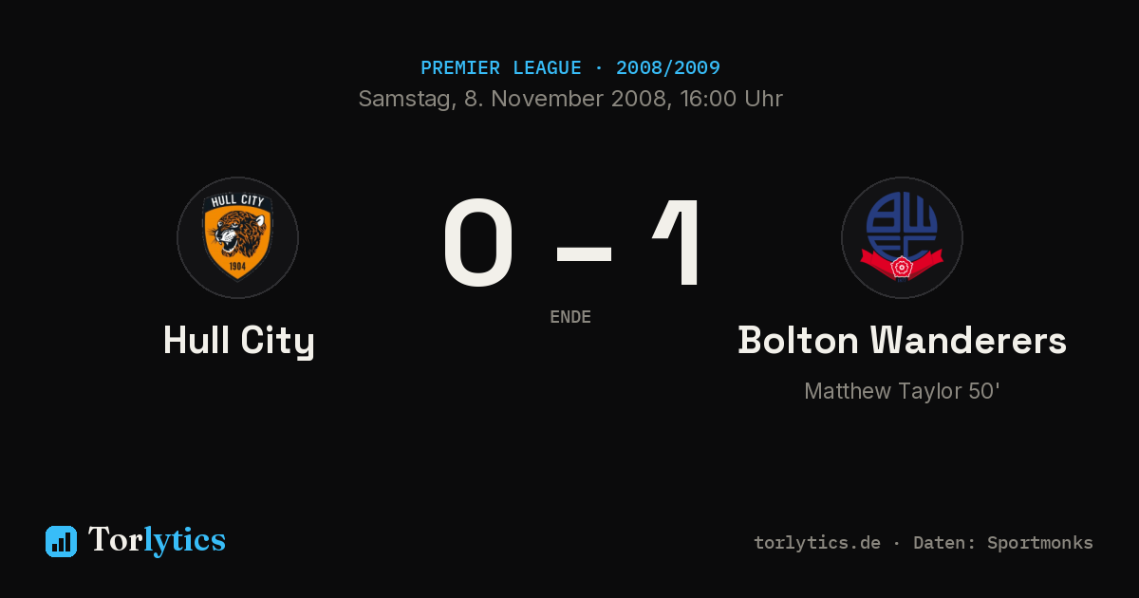
Task: Select the match date Samstag, 8. November 2008
Action: (x=513, y=99)
